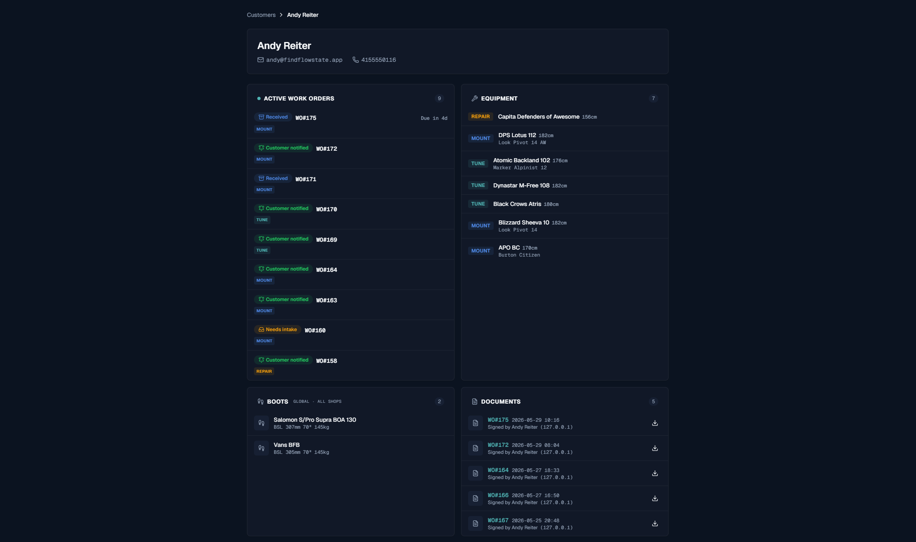The width and height of the screenshot is (916, 542).
Task: Download the WO#164 signed document
Action: click(655, 474)
